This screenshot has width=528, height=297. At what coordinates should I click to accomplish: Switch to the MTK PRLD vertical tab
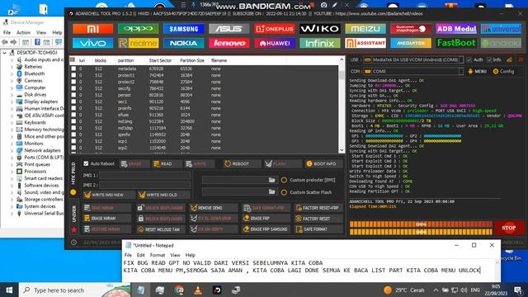pos(73,173)
